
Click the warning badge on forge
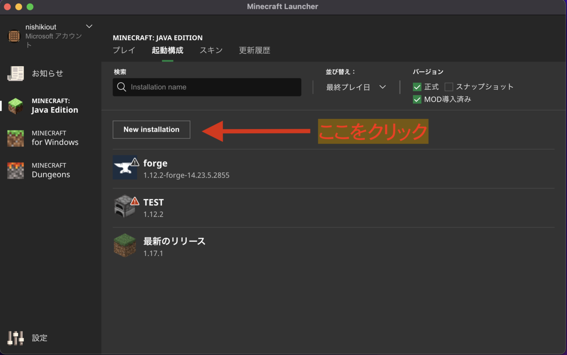point(135,162)
